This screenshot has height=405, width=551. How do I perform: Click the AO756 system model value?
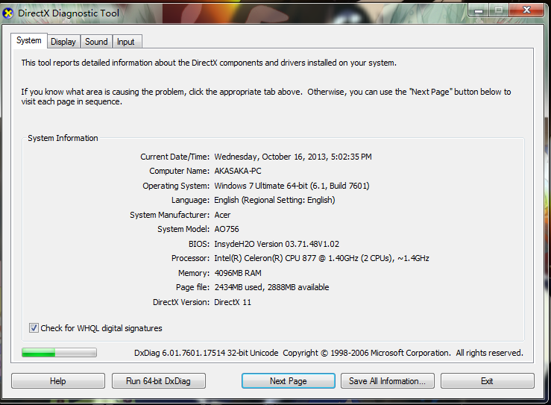227,229
